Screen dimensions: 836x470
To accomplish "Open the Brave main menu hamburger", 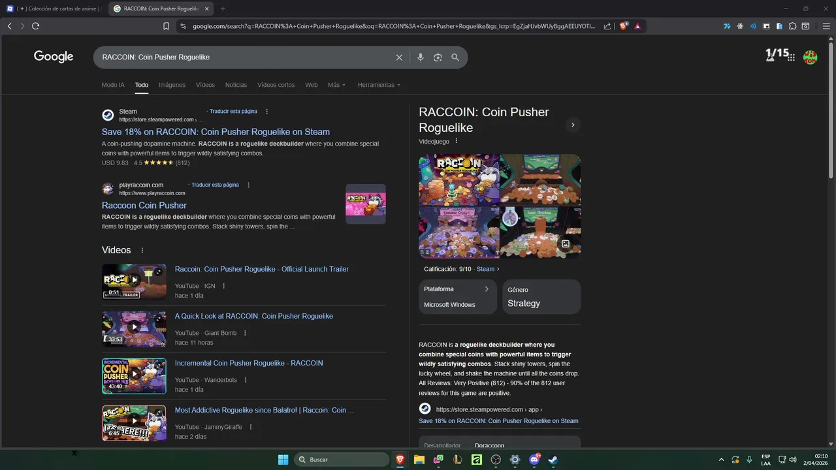I will pyautogui.click(x=825, y=26).
